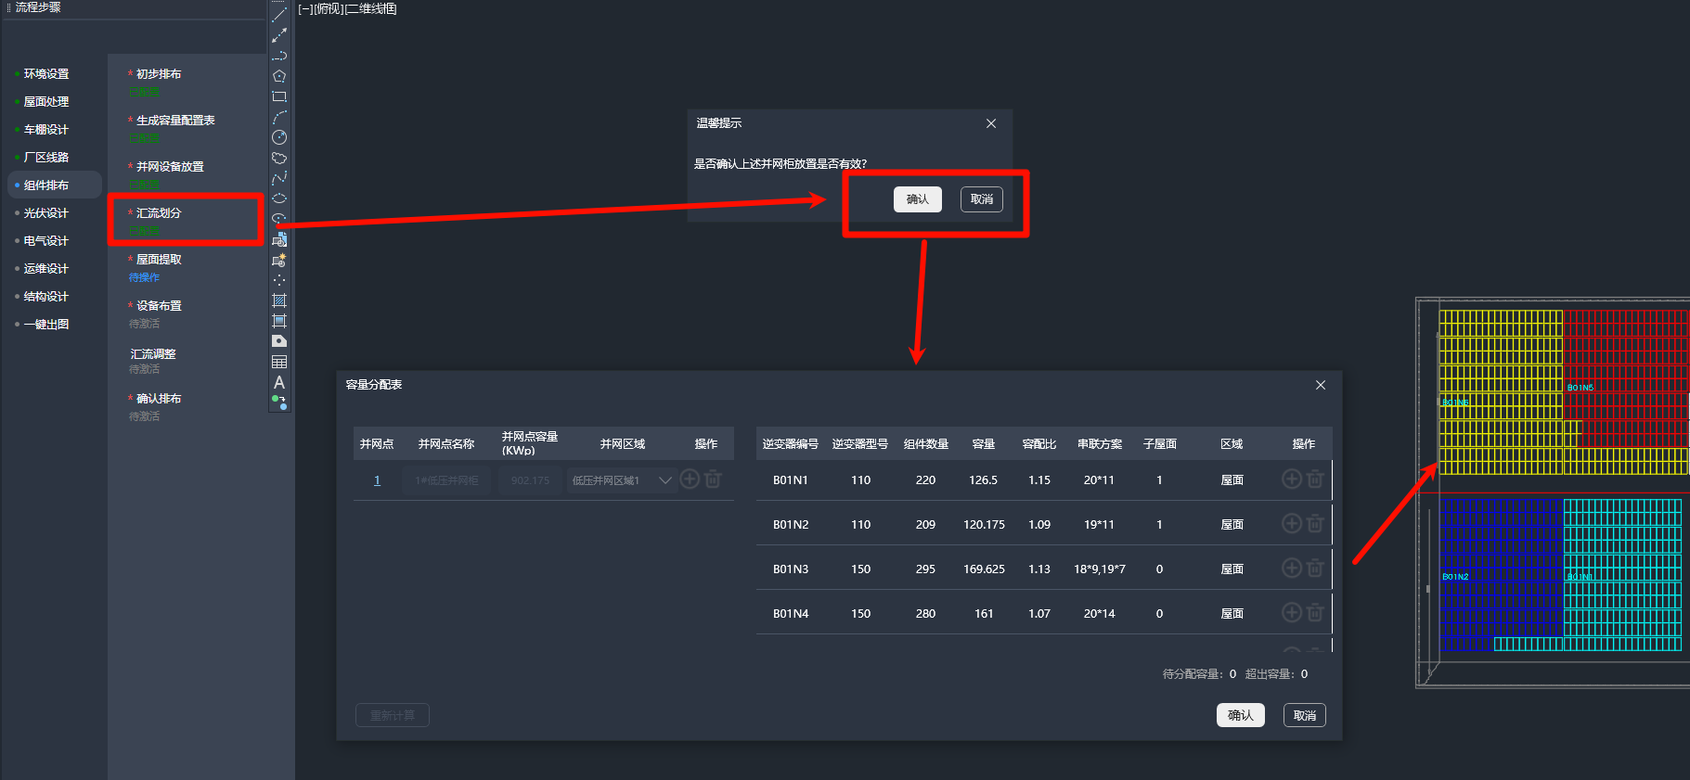Open the 二维线框 visual style menu
This screenshot has height=780, width=1690.
tap(371, 9)
